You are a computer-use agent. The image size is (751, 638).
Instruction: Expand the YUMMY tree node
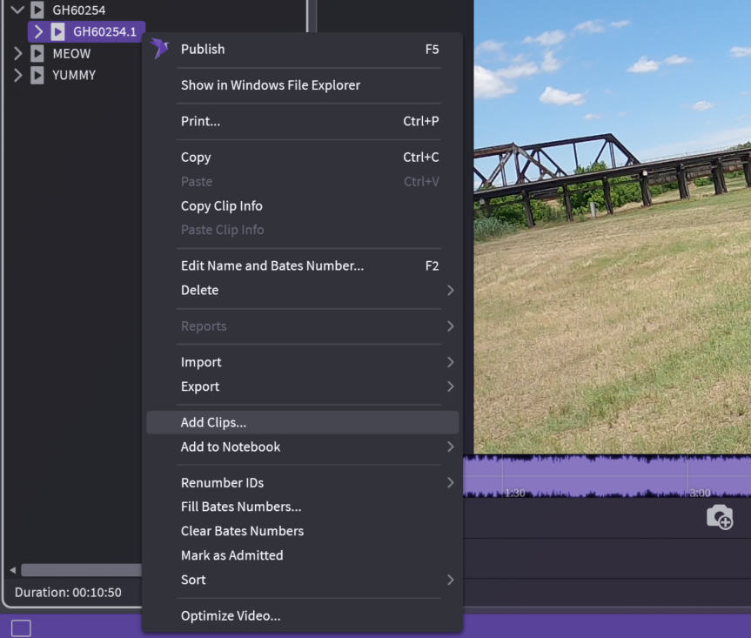click(17, 76)
